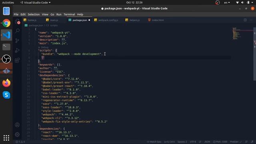Screen dimensions: 256x144
Task: Click the OBS tray icon in top bar
Action: coord(217,3)
